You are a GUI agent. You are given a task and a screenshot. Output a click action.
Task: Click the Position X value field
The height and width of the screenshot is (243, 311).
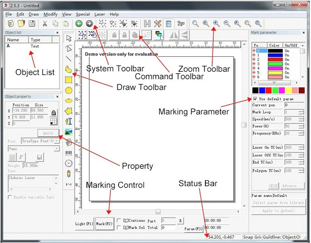click(x=21, y=110)
